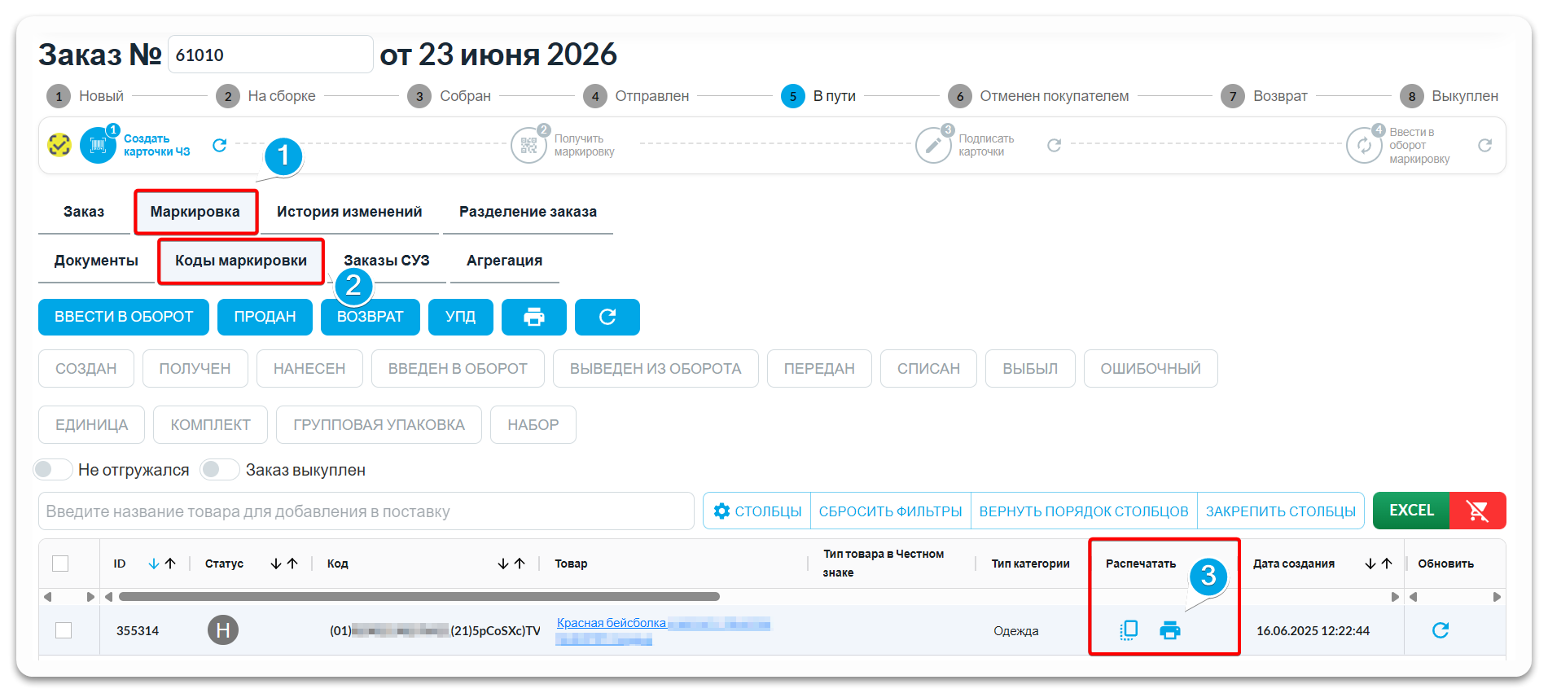Toggle the НАНЕСЕН status filter
Screen dimensions: 1548x693
[x=309, y=369]
